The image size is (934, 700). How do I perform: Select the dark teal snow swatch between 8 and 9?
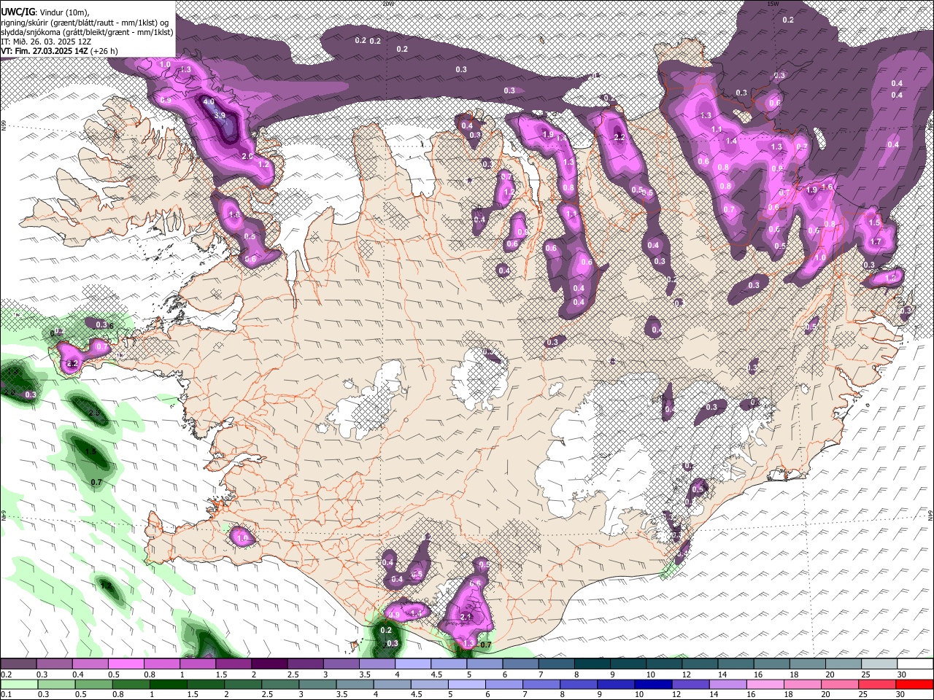click(592, 664)
